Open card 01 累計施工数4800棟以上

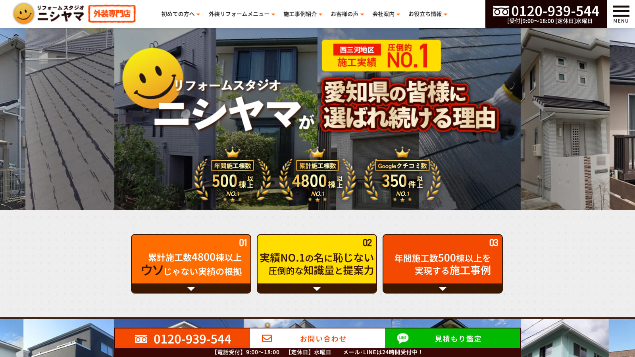click(191, 264)
